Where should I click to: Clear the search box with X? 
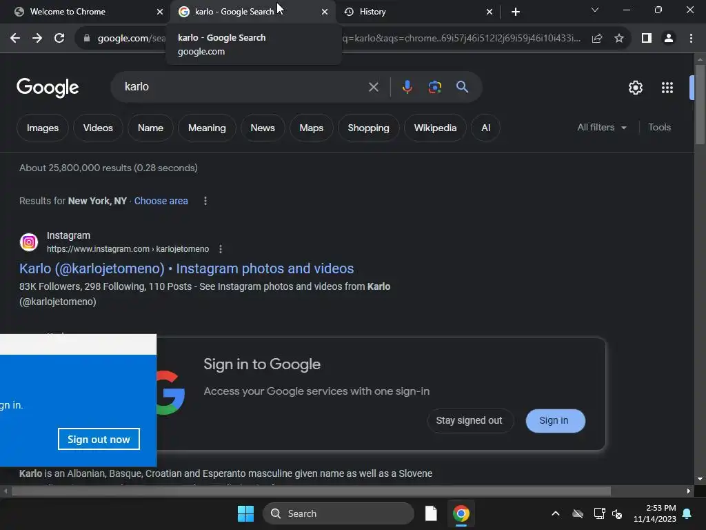pos(373,87)
